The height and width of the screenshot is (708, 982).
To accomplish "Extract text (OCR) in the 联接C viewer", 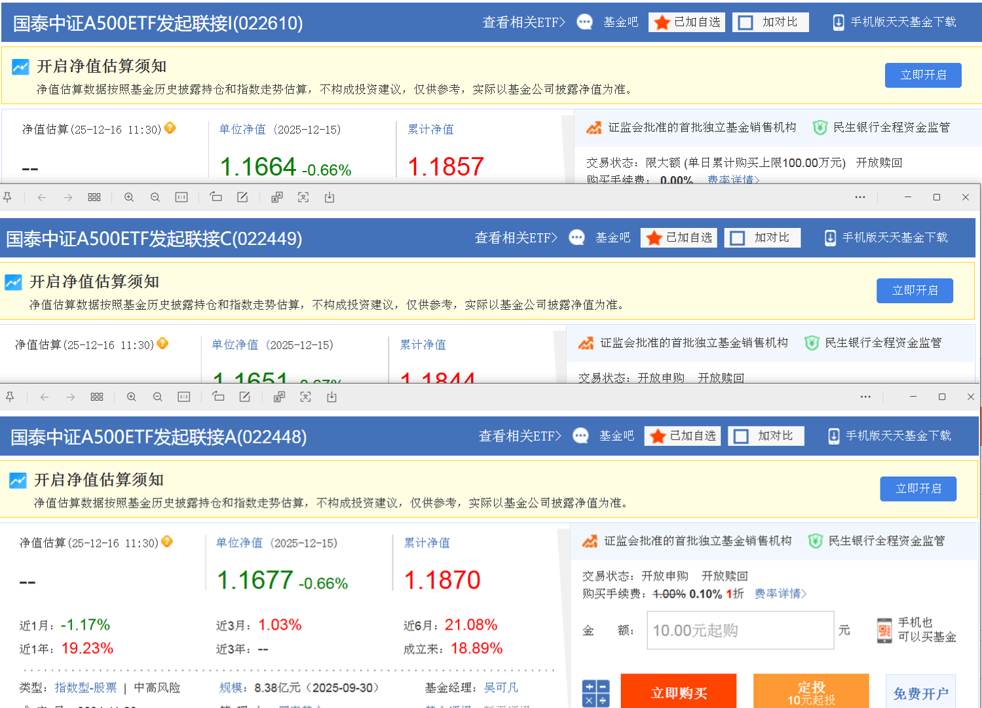I will [303, 197].
